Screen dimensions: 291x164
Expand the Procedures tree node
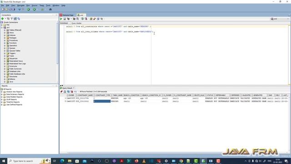(x=5, y=41)
